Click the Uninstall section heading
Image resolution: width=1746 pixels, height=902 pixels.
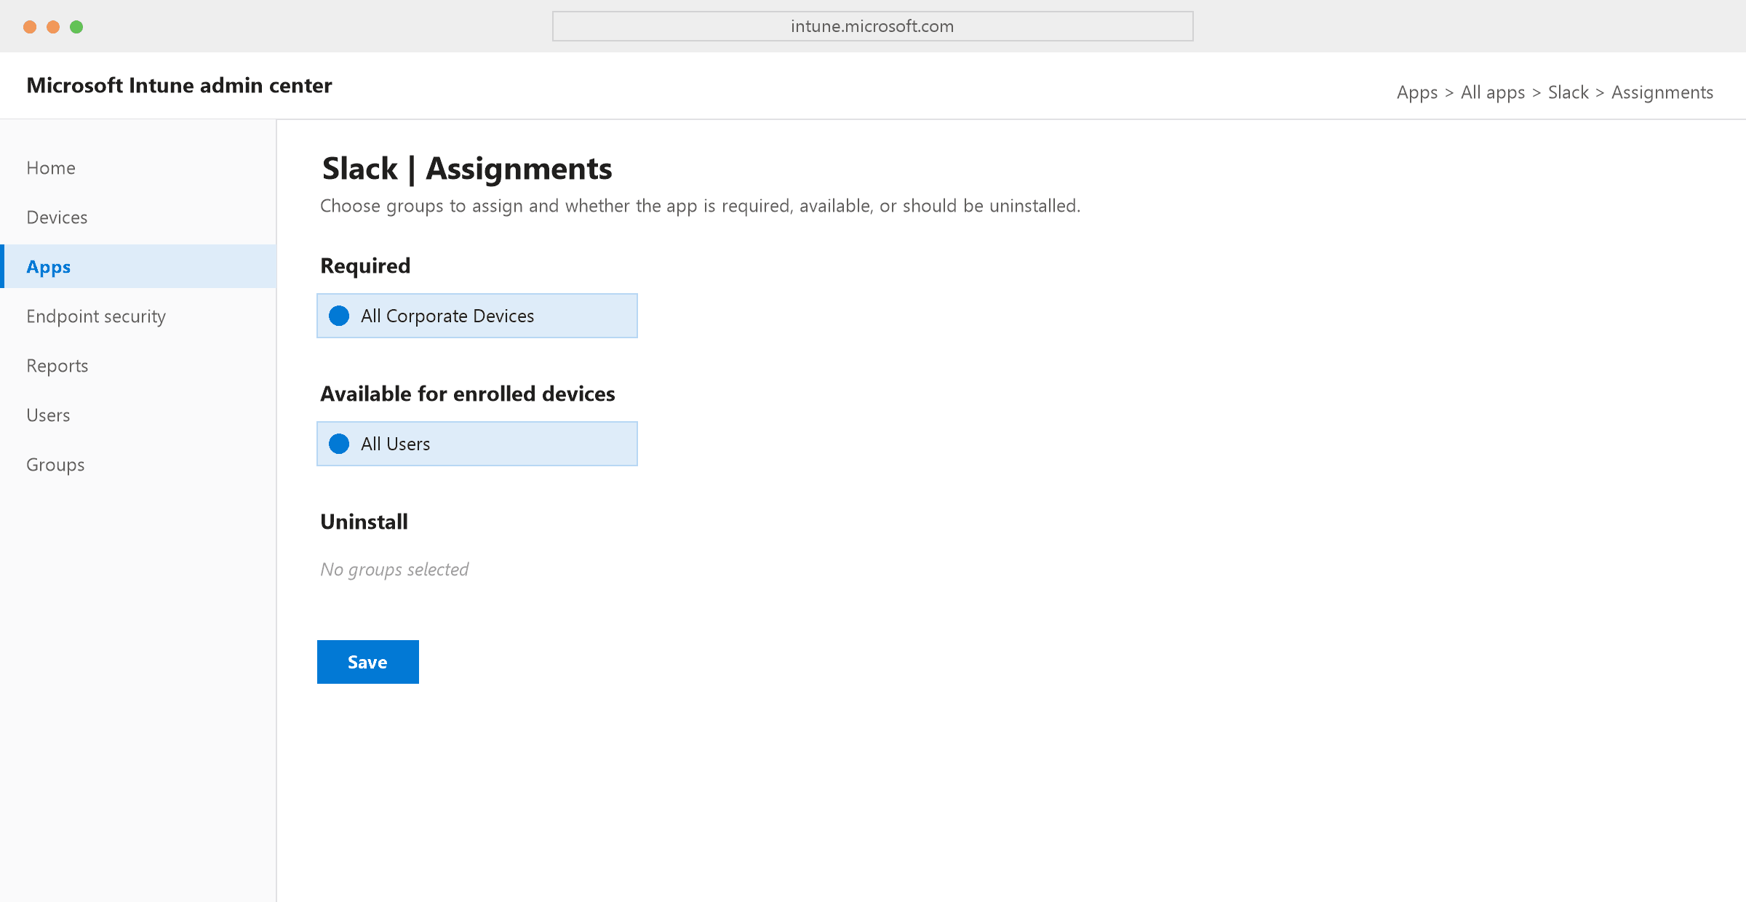[364, 522]
